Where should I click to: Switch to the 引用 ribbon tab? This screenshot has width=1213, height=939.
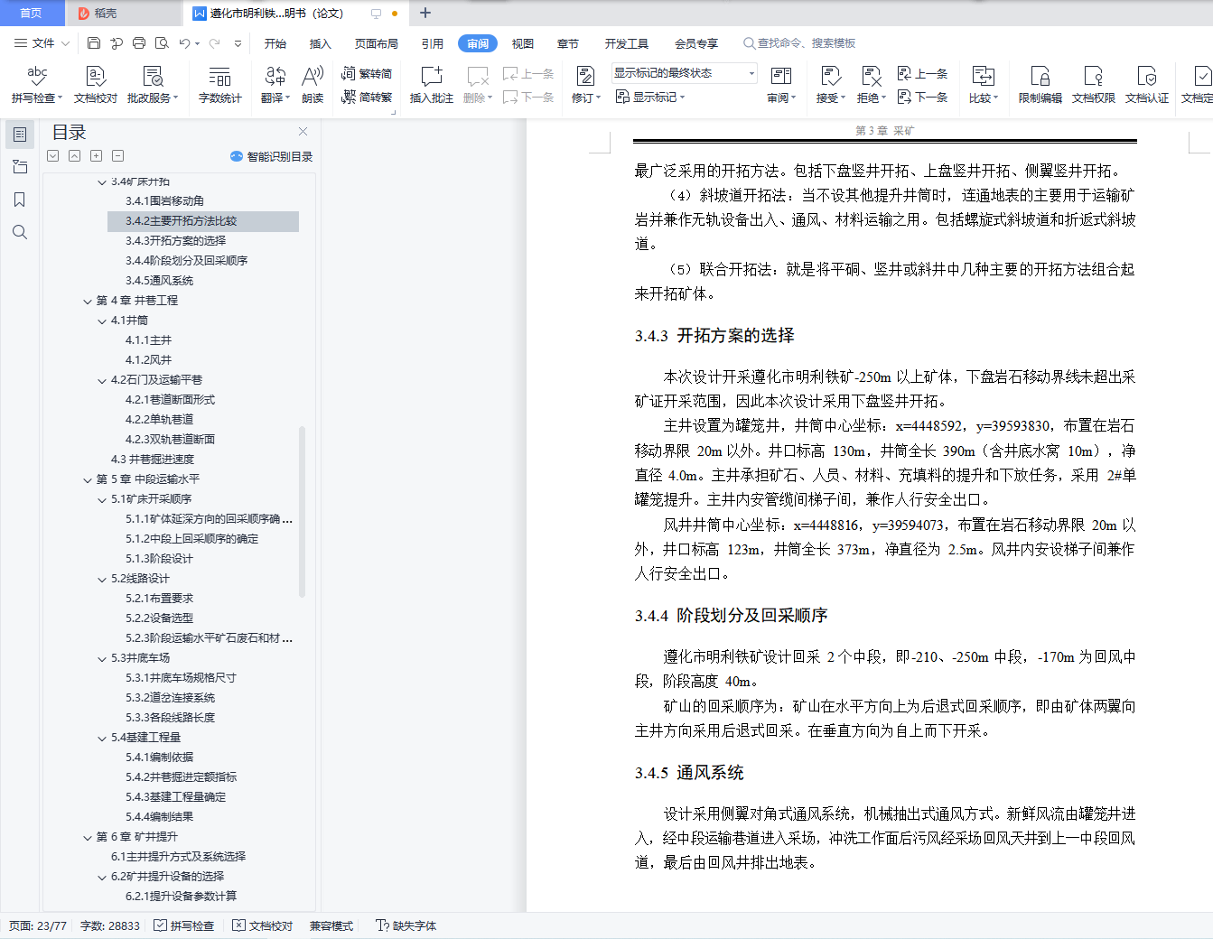pyautogui.click(x=433, y=43)
